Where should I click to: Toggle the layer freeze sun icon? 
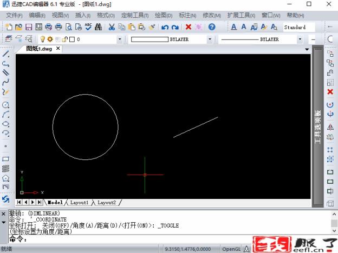coord(49,39)
